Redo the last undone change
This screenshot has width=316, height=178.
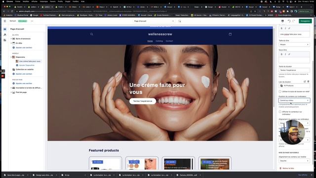point(294,21)
